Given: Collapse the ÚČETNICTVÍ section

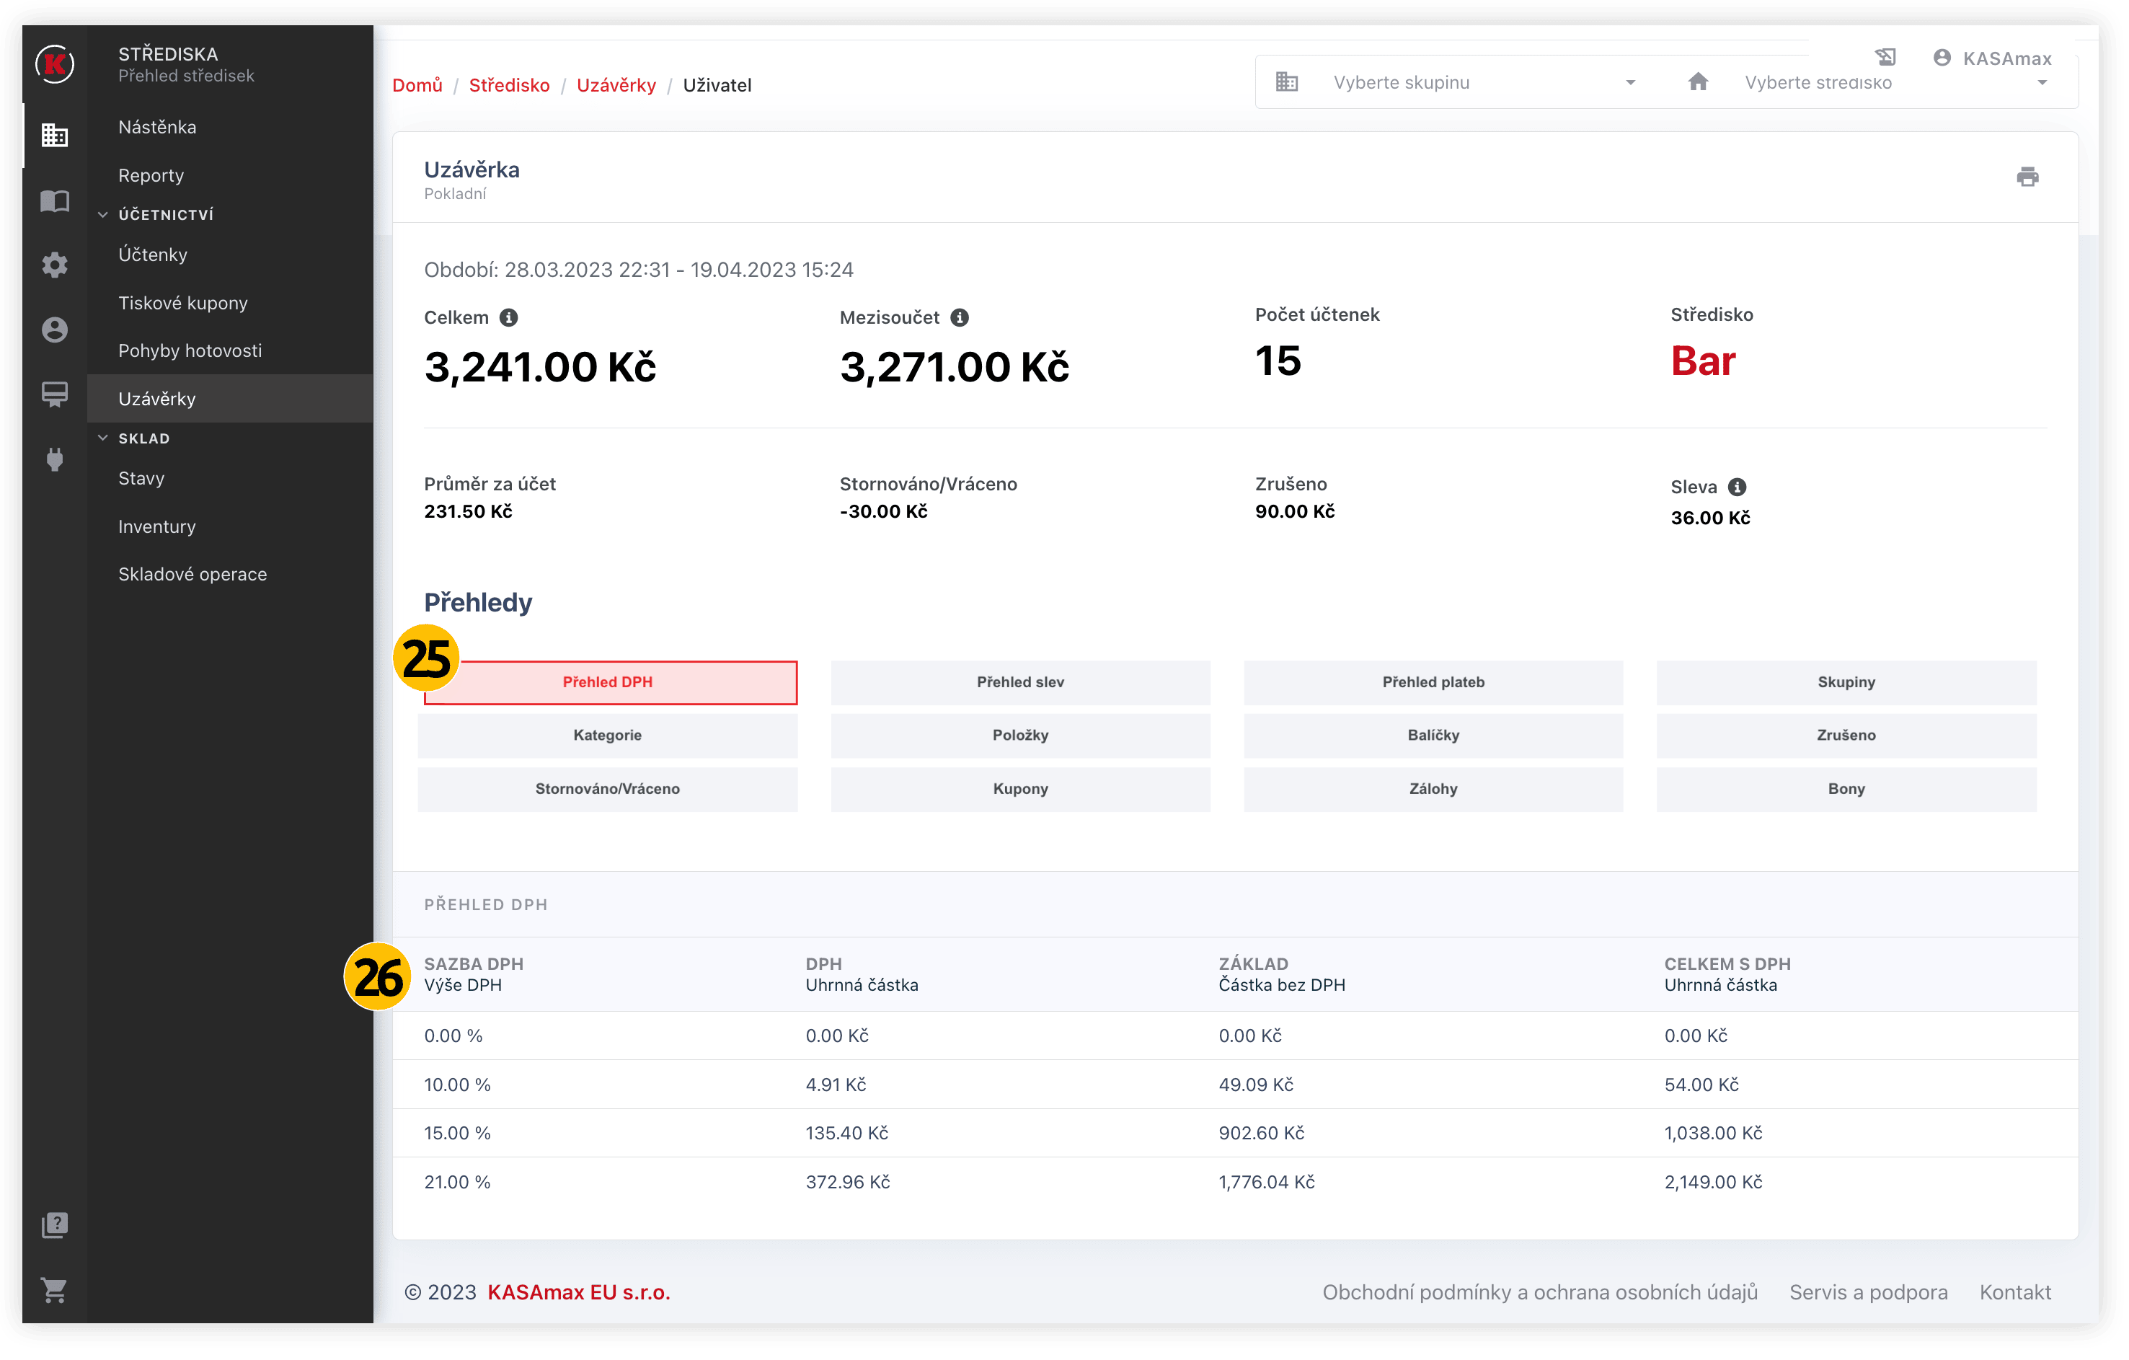Looking at the screenshot, I should (103, 215).
